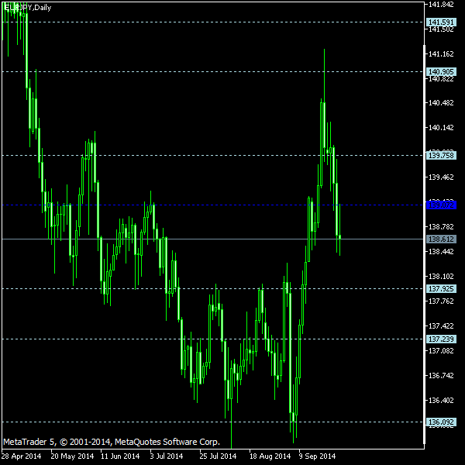Select the blue dashed pivot line at 139.072

(x=213, y=205)
